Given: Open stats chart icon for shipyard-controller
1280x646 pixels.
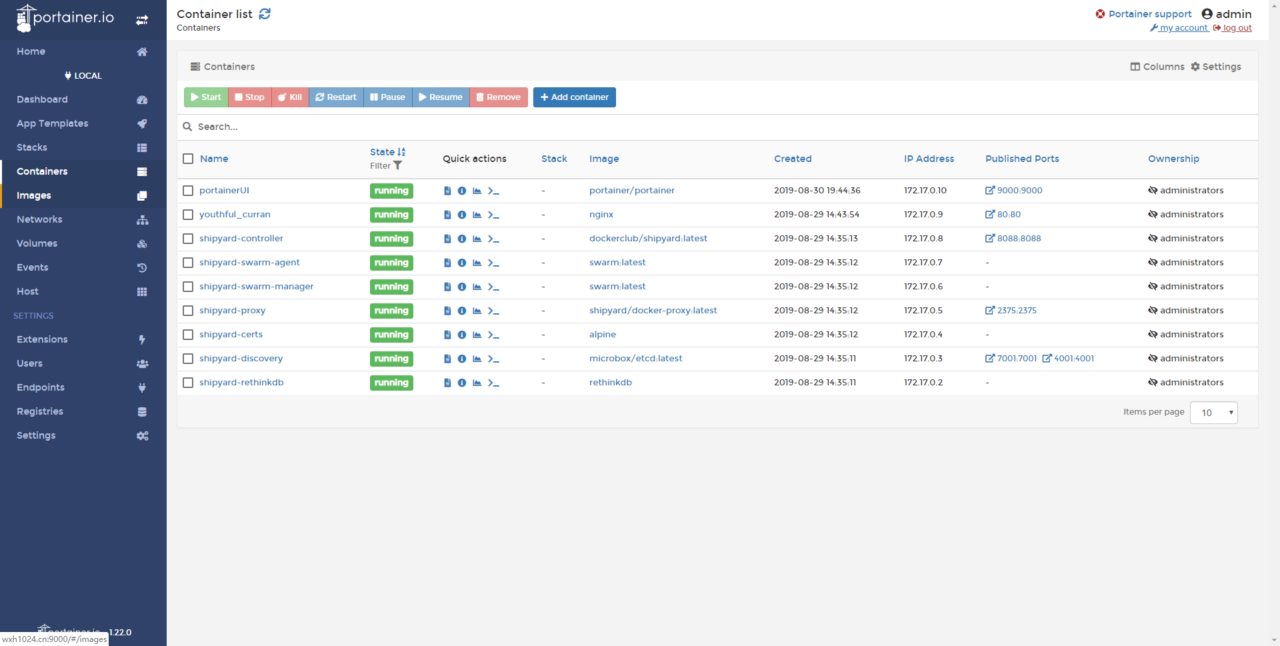Looking at the screenshot, I should (477, 239).
